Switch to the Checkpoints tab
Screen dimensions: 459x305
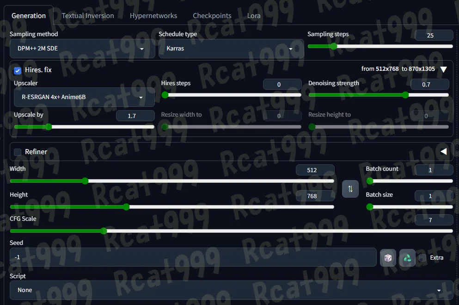click(x=212, y=16)
